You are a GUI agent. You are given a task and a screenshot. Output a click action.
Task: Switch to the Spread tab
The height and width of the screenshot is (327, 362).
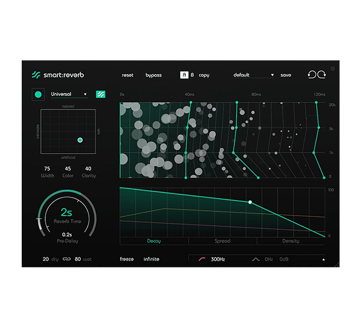(222, 241)
